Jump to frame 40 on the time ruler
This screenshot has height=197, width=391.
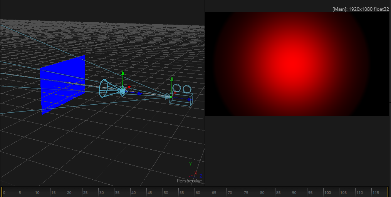click(133, 192)
